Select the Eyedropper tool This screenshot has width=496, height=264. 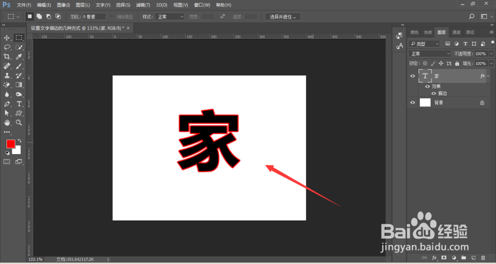(19, 57)
